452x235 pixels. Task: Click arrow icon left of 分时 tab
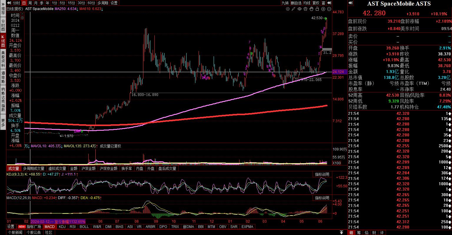9,3
